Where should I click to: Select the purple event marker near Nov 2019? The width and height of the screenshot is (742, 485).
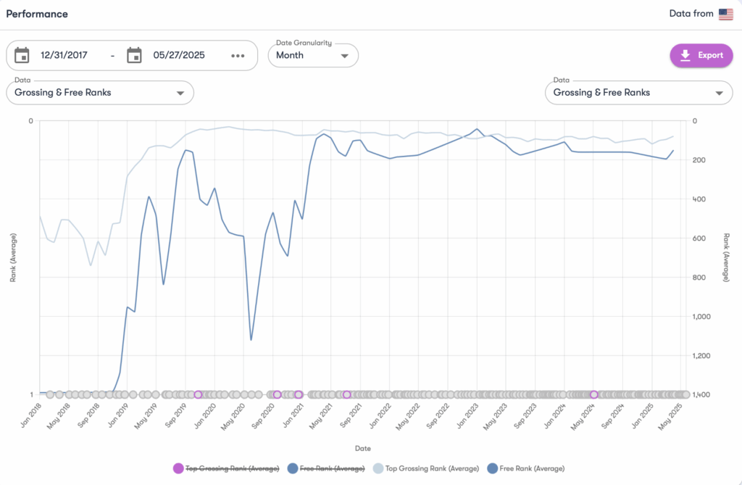tap(198, 394)
